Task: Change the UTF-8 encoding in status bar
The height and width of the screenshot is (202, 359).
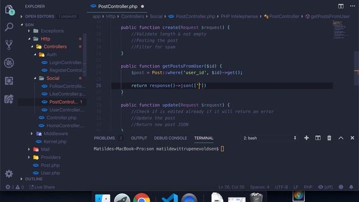Action: pos(282,187)
